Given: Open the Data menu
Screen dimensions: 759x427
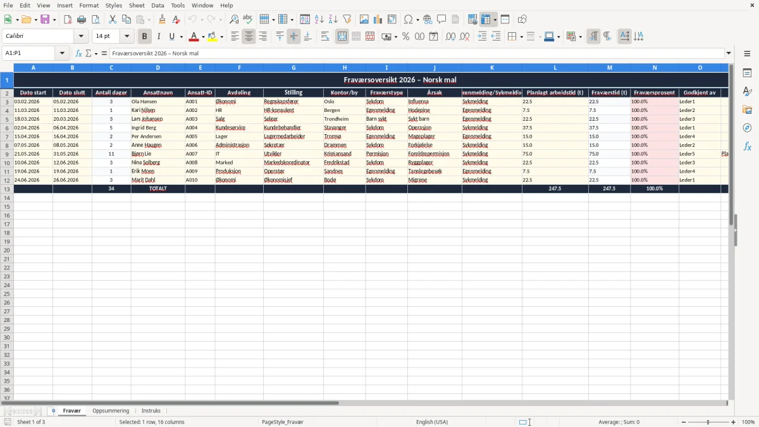Looking at the screenshot, I should coord(157,5).
